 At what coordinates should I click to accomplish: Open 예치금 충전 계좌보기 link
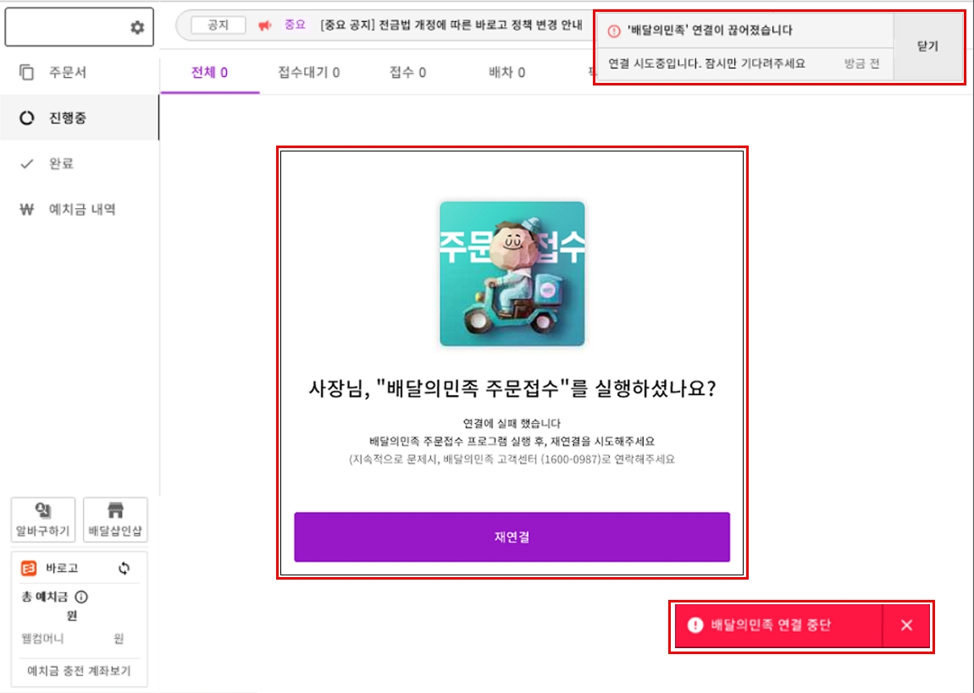(x=79, y=672)
